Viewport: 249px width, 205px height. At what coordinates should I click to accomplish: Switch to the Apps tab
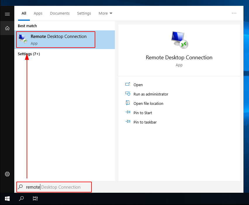[38, 13]
